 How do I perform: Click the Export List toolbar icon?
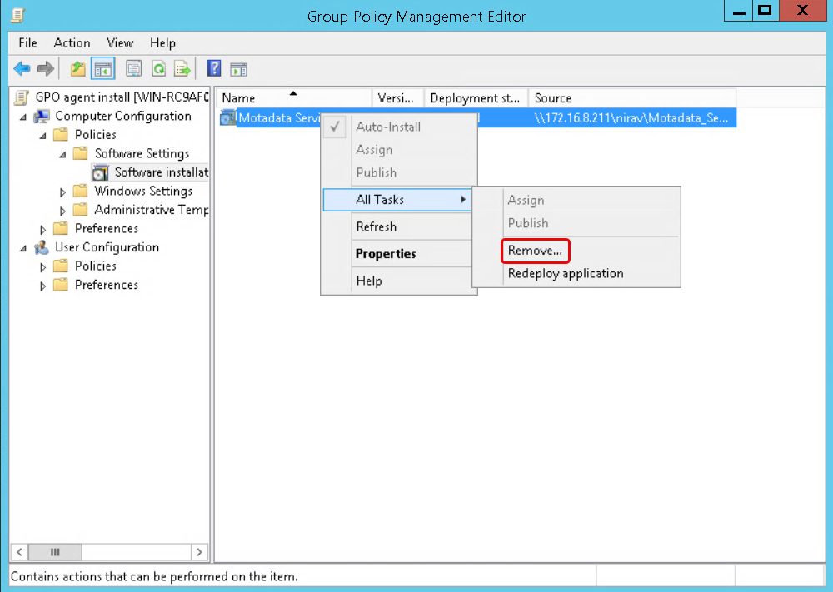tap(182, 68)
